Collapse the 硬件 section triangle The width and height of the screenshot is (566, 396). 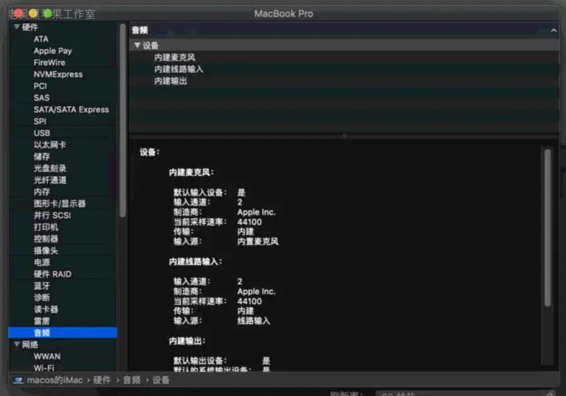click(x=16, y=27)
